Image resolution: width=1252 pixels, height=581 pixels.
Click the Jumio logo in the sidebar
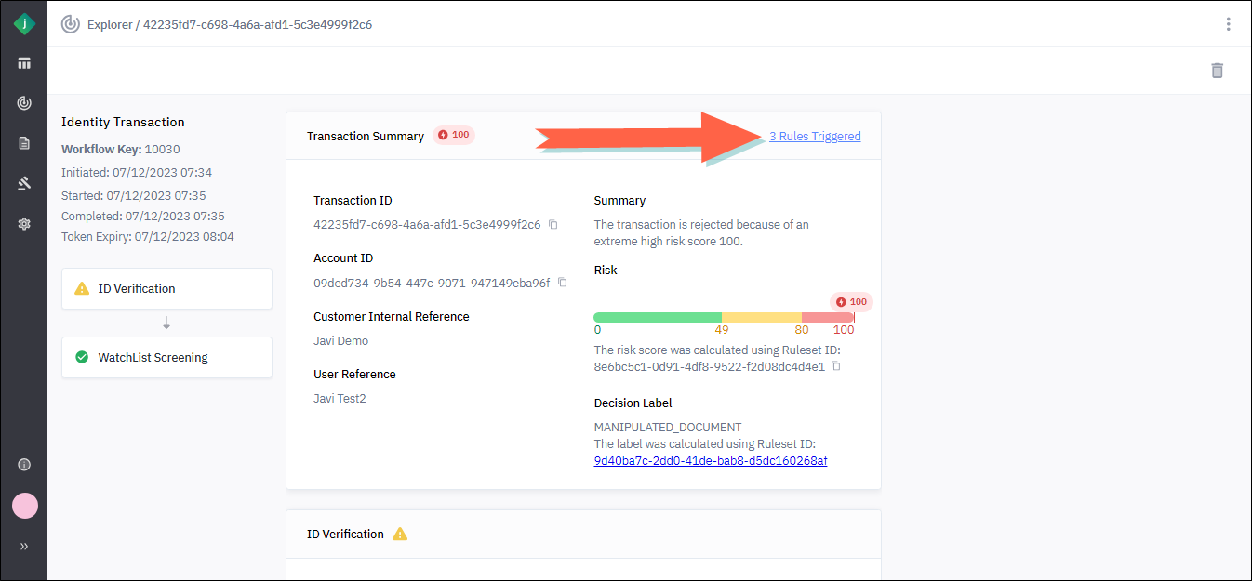pyautogui.click(x=24, y=24)
